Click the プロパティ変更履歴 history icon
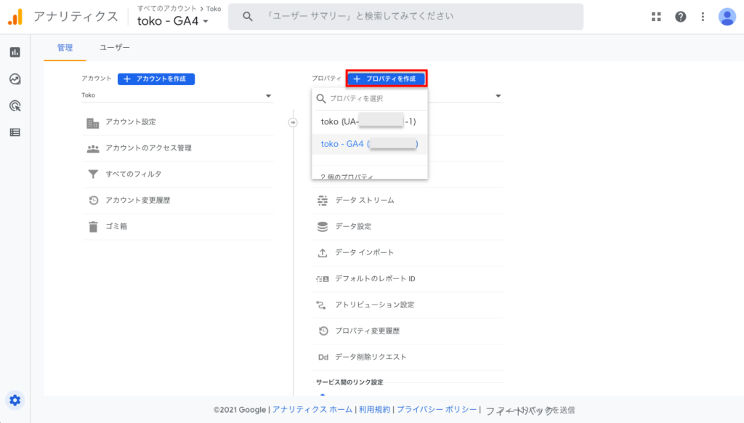Image resolution: width=744 pixels, height=423 pixels. [x=323, y=331]
